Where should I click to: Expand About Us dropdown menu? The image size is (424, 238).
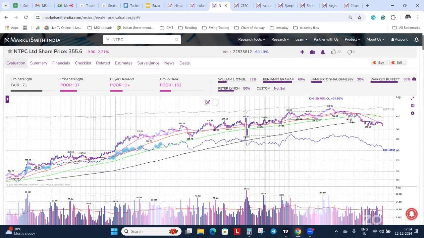tap(375, 39)
